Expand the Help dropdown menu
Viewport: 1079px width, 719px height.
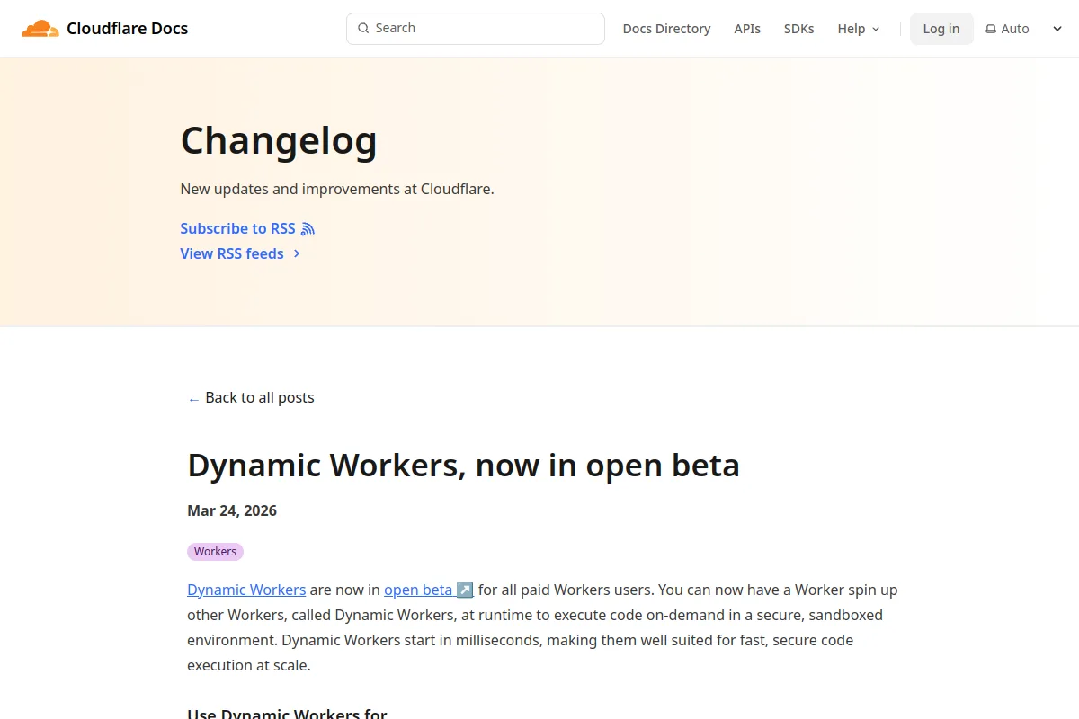(x=859, y=29)
